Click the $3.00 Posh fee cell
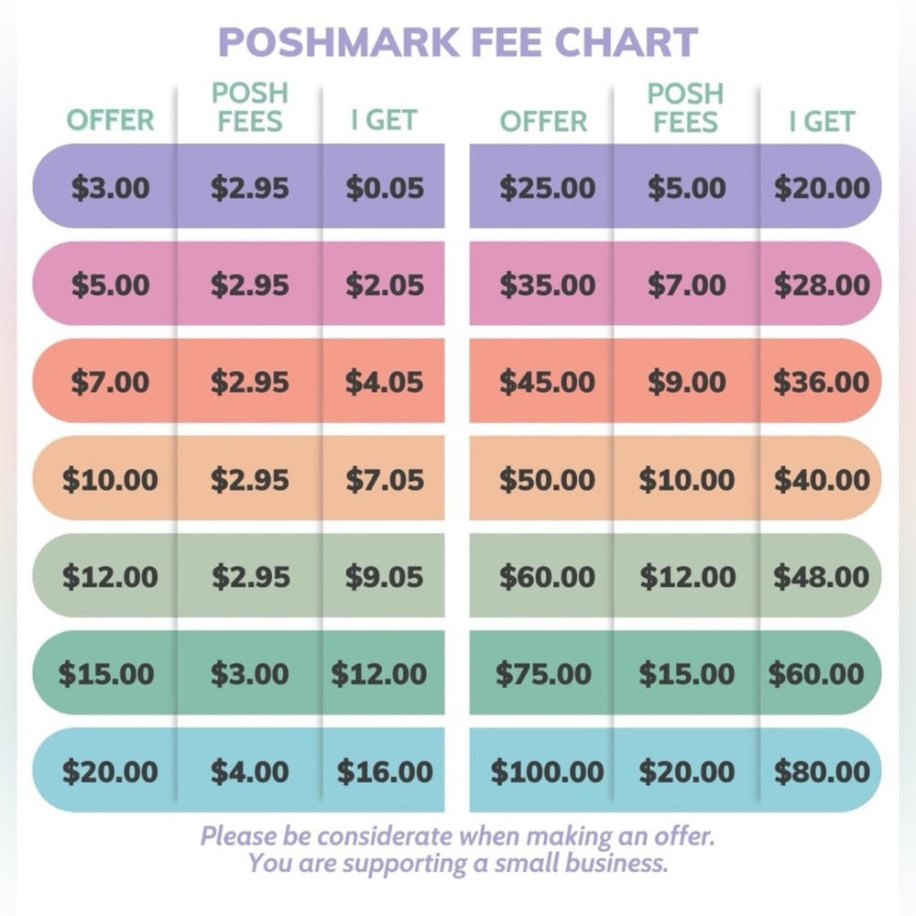This screenshot has width=916, height=916. click(250, 673)
